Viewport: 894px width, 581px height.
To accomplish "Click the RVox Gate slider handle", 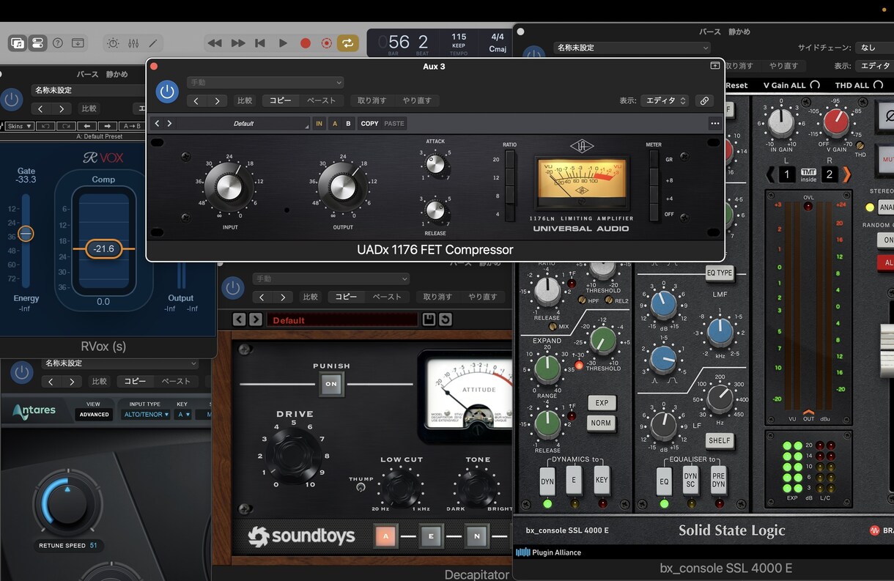I will click(26, 234).
